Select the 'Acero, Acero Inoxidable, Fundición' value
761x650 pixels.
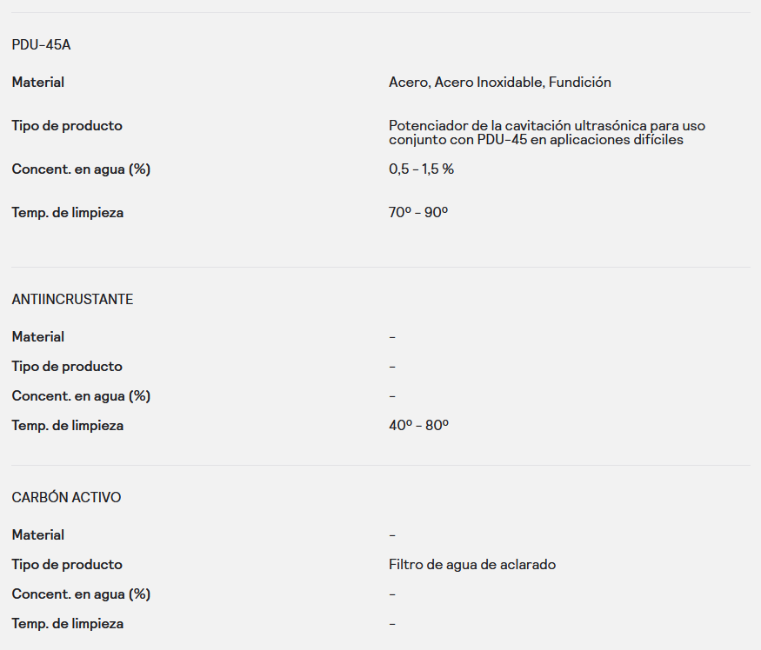coord(499,83)
